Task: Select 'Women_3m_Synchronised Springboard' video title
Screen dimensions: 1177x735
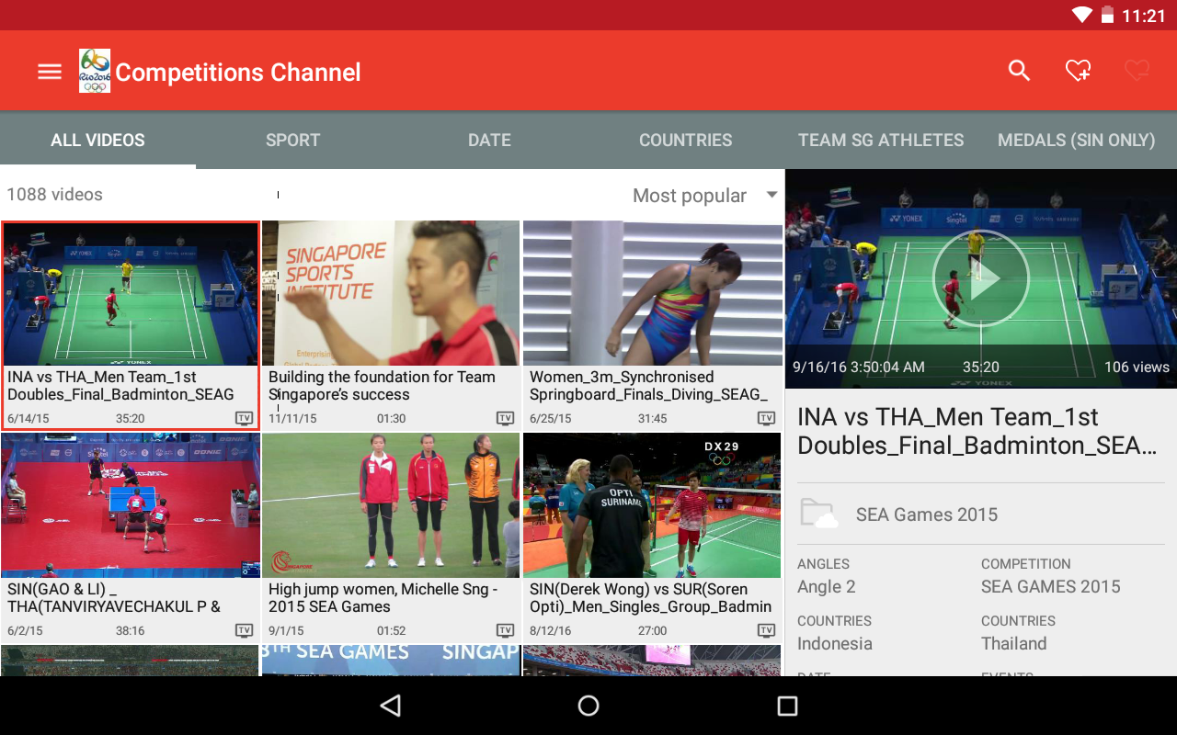Action: pyautogui.click(x=648, y=386)
